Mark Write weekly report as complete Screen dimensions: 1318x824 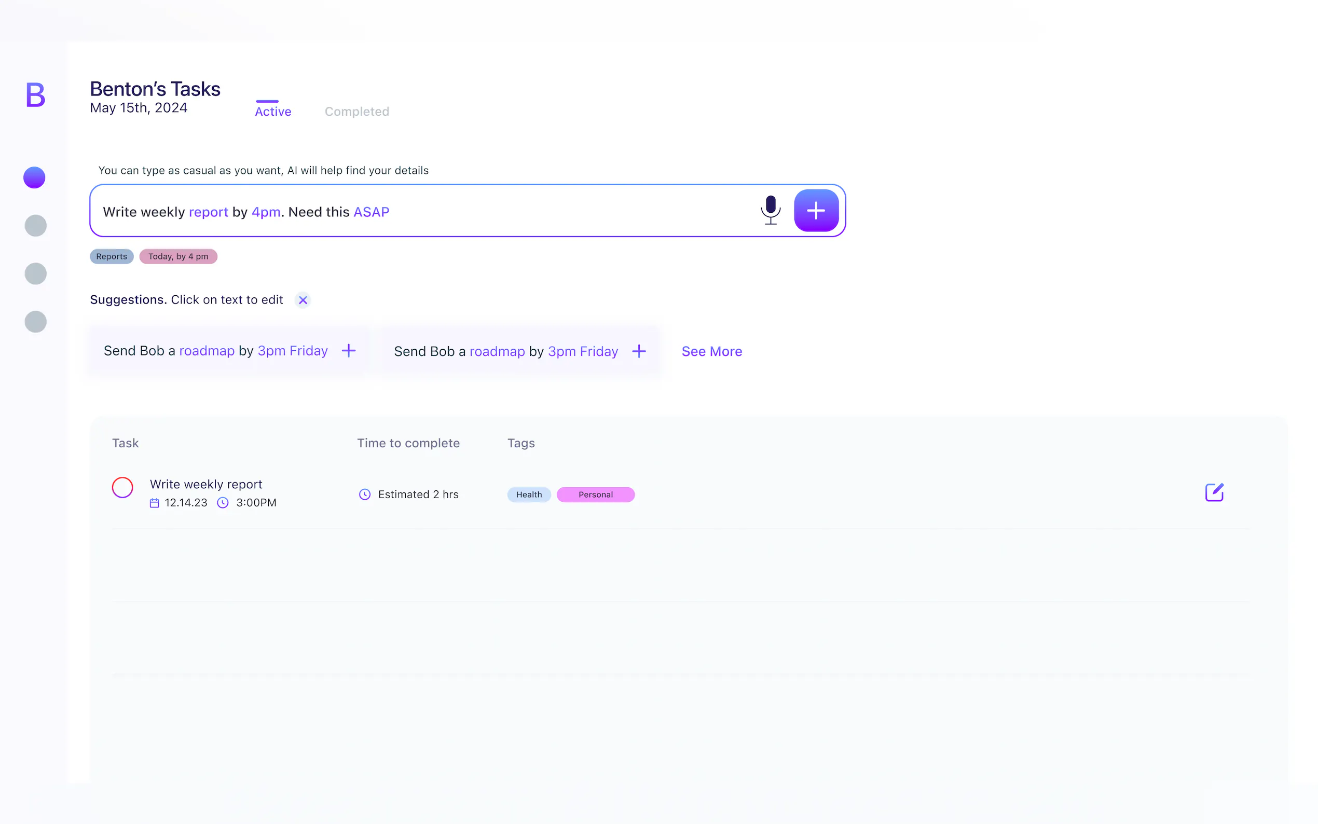tap(122, 487)
